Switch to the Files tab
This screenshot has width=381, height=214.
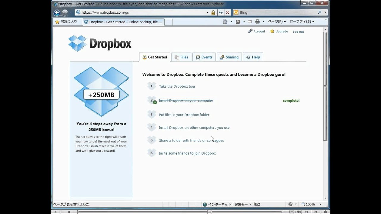tap(181, 57)
